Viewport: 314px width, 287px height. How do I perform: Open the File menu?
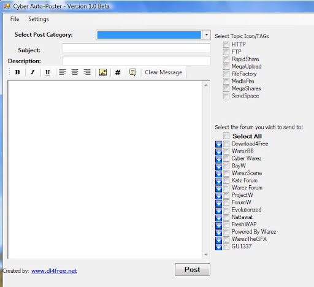[15, 19]
